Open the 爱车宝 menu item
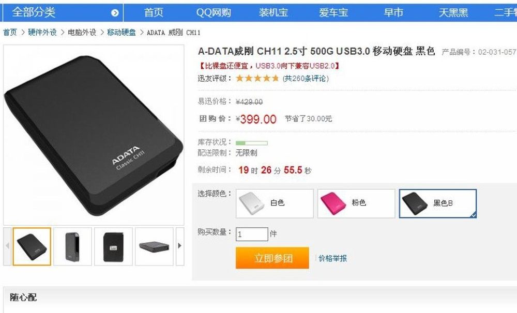This screenshot has height=313, width=517. click(333, 12)
